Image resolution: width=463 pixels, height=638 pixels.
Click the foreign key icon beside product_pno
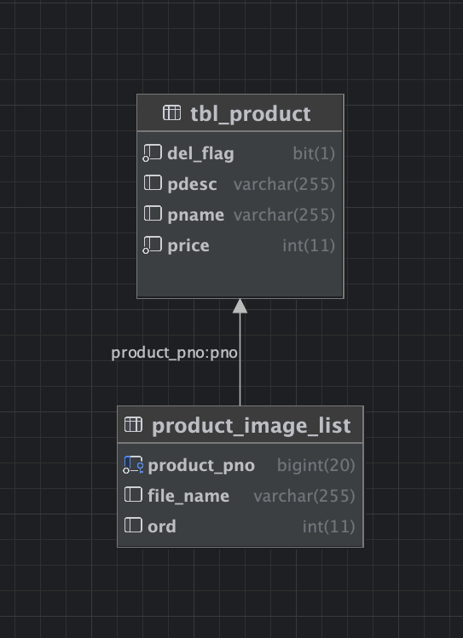133,465
